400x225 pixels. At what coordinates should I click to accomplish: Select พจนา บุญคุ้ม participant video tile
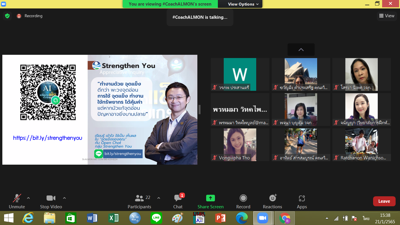301,110
